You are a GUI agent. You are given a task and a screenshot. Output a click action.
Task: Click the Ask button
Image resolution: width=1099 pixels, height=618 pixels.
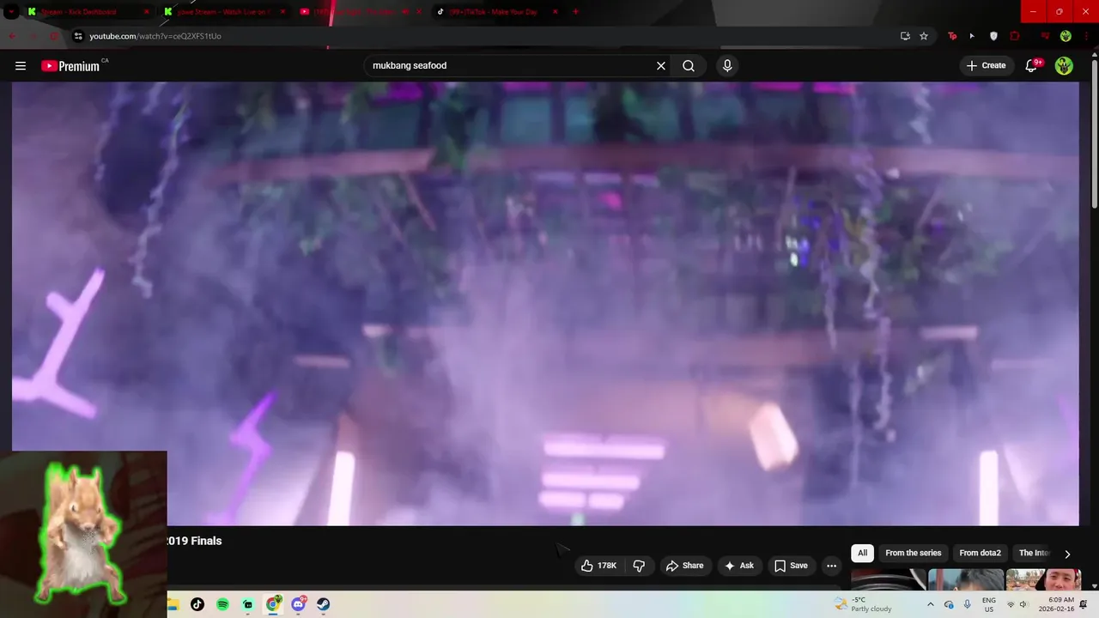pos(738,566)
